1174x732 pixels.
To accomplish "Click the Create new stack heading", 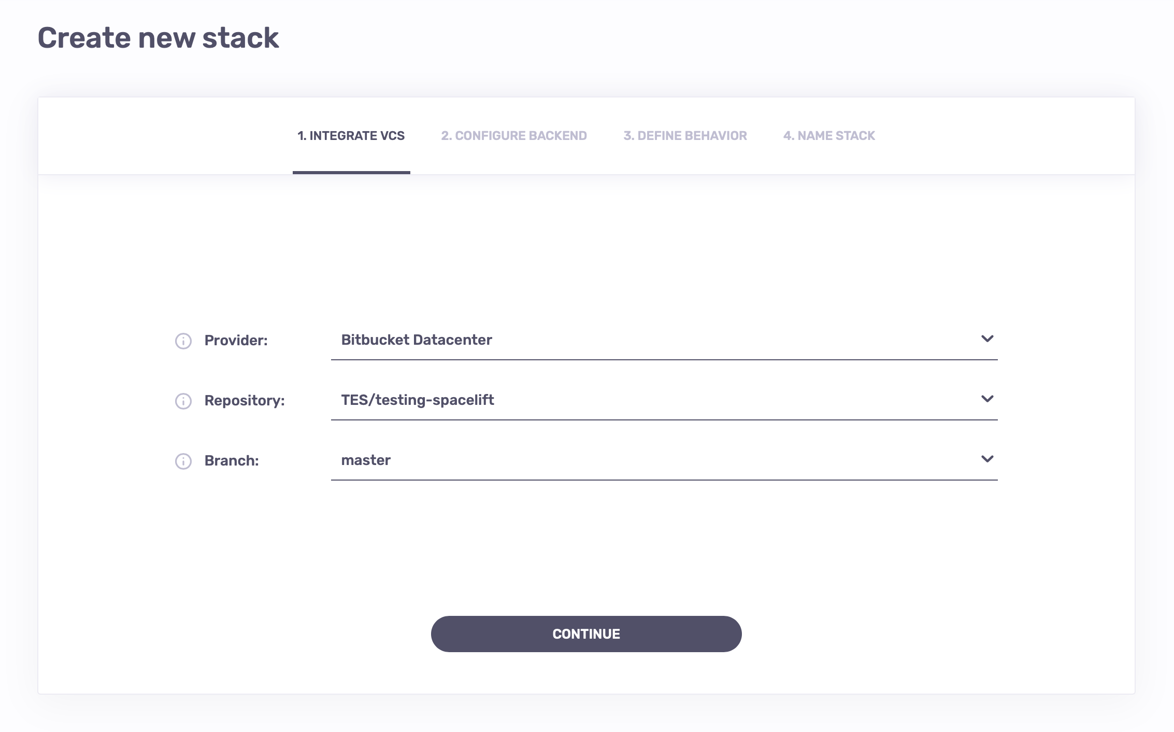I will [x=159, y=37].
